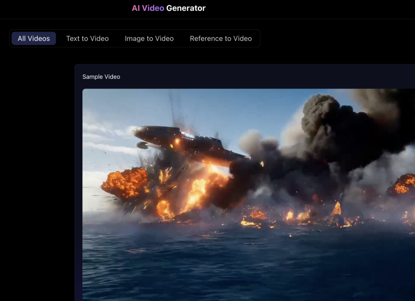Select the Image to Video tab

pos(149,39)
